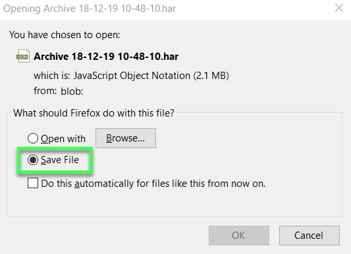
Task: Click Browse to pick an application
Action: (126, 138)
